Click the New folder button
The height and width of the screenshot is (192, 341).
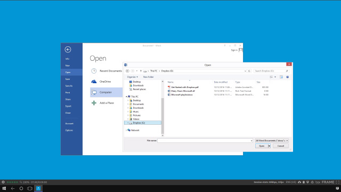148,77
